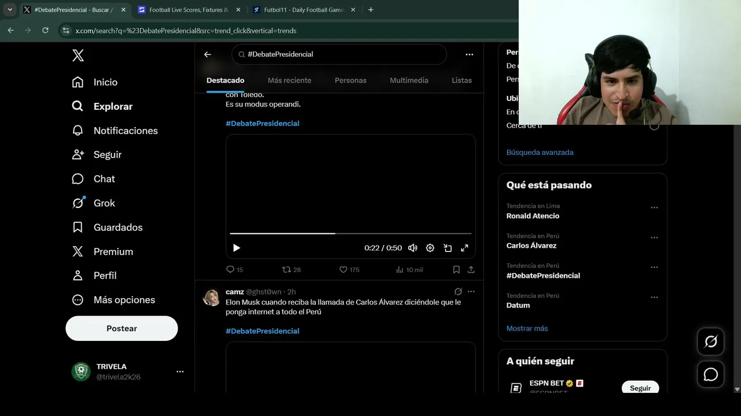
Task: Open Carlos Álvarez trend
Action: click(531, 246)
